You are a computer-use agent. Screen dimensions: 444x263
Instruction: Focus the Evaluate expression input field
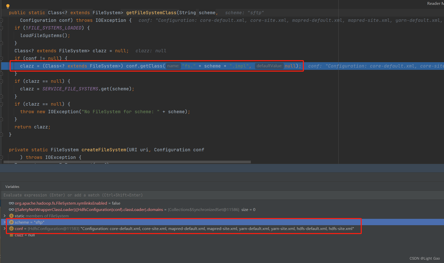pos(222,195)
